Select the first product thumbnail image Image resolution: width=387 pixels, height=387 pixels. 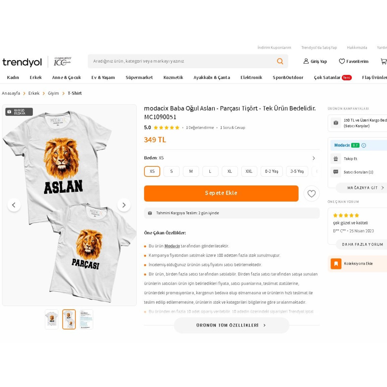pyautogui.click(x=52, y=319)
